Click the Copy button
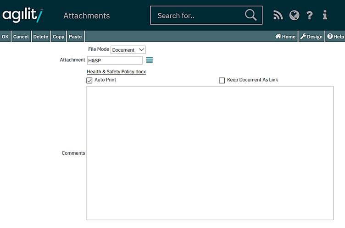345x228 pixels. tap(58, 37)
